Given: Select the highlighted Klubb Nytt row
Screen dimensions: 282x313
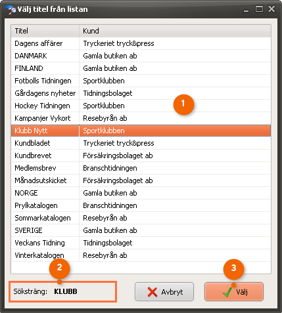Looking at the screenshot, I should coord(141,131).
